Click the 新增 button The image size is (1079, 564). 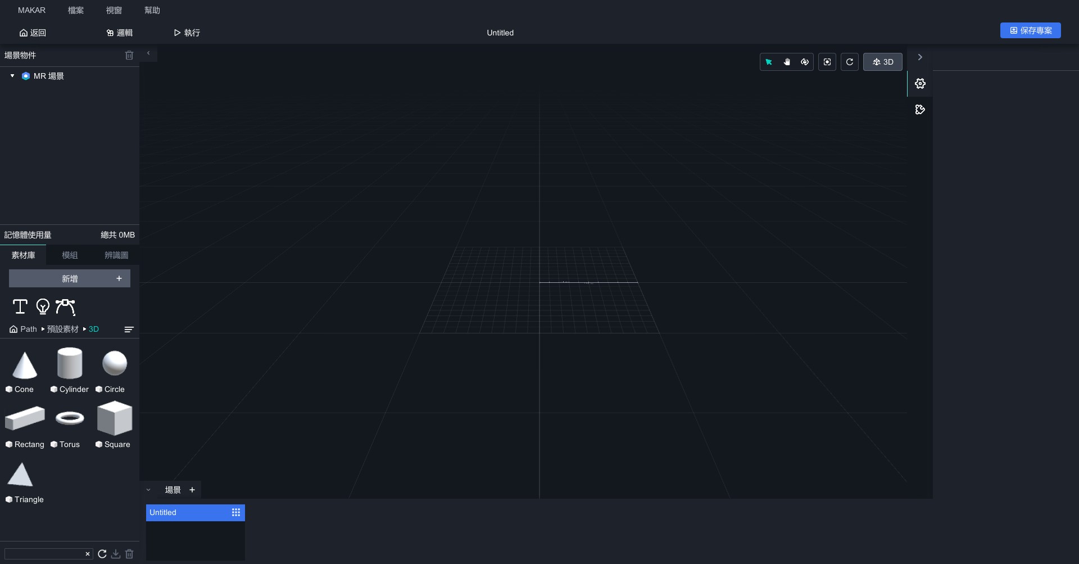click(70, 278)
